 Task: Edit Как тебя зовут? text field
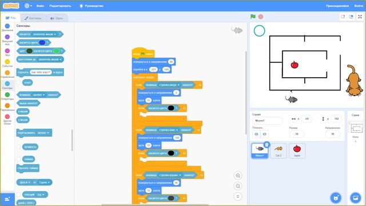coord(41,72)
